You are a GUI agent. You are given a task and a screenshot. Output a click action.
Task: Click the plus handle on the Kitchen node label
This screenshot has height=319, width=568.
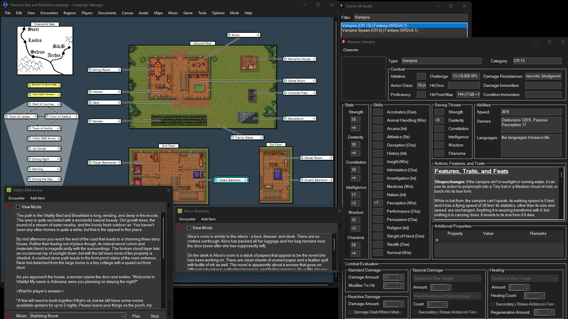click(119, 92)
